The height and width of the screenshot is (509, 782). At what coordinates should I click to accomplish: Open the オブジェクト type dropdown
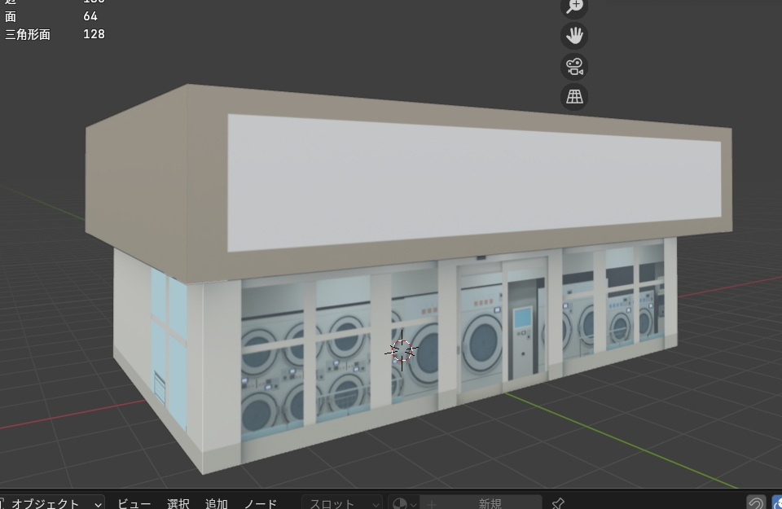click(51, 502)
